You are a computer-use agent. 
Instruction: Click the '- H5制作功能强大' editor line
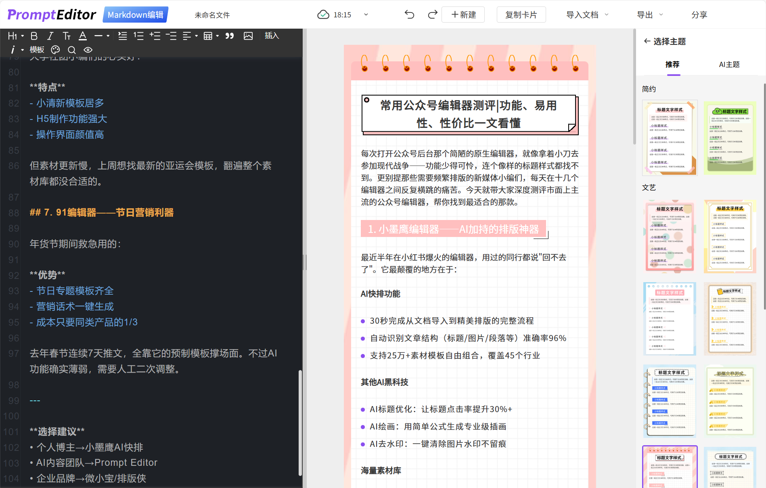point(68,119)
